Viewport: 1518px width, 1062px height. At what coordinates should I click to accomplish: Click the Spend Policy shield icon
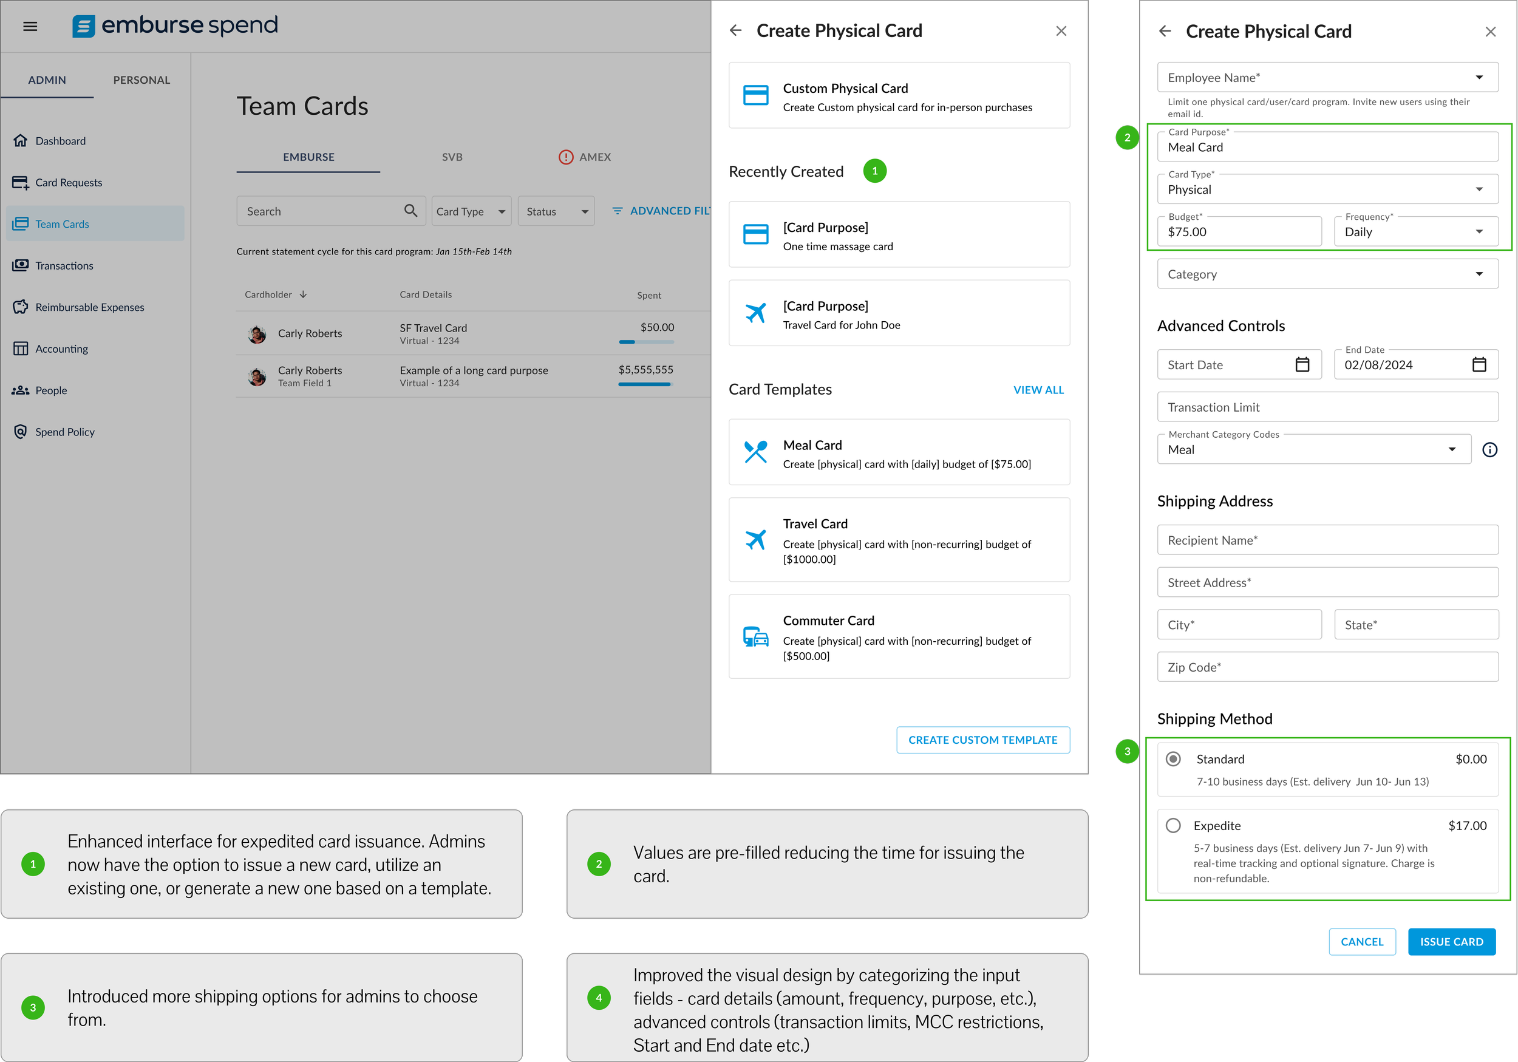(x=21, y=432)
